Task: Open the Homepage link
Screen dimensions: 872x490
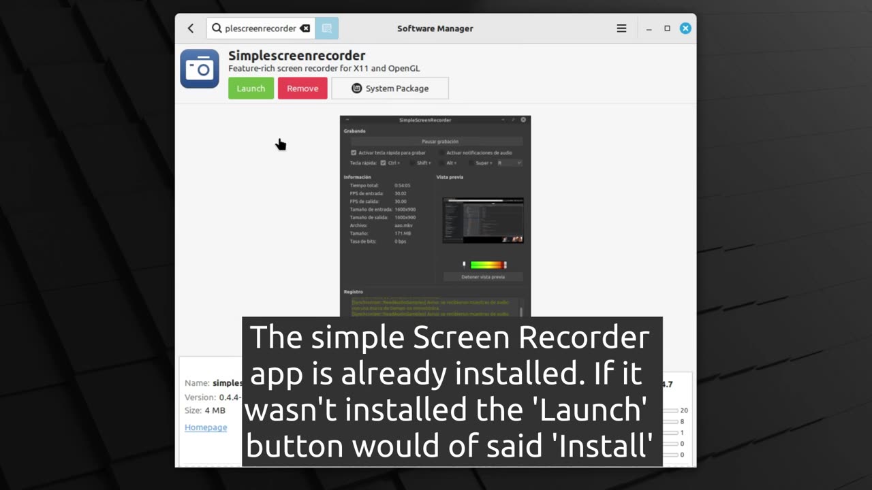Action: 206,427
